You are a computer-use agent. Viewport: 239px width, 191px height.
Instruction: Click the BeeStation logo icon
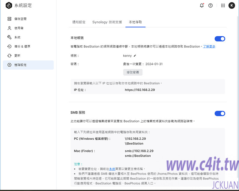[x=9, y=5]
